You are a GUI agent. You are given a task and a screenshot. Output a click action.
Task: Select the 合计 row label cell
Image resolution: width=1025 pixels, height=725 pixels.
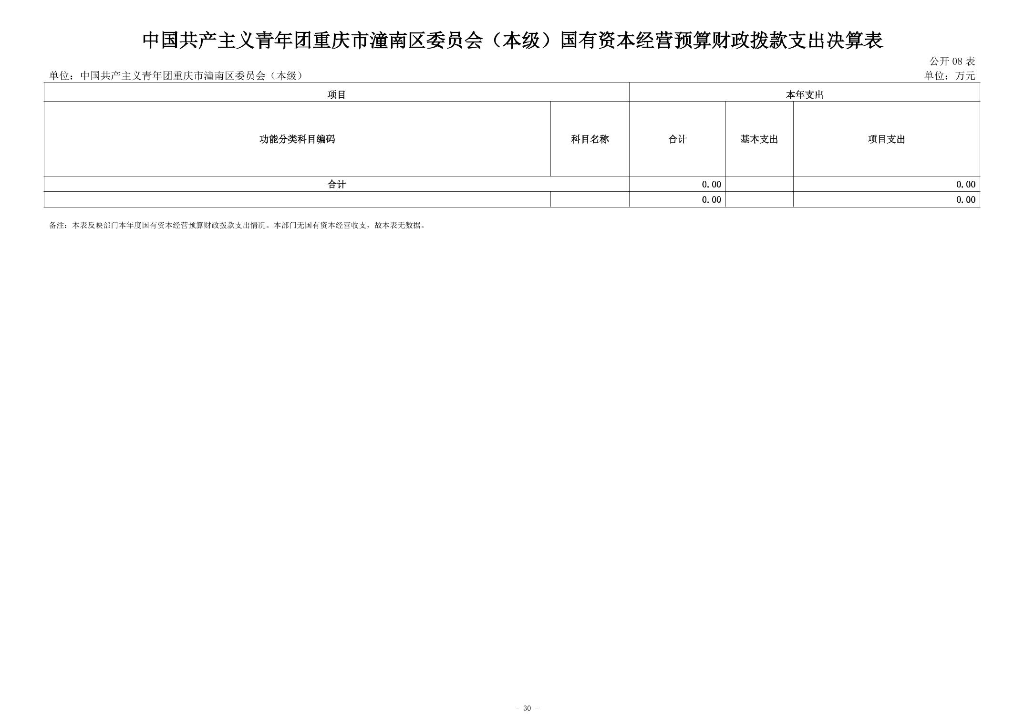click(x=336, y=184)
